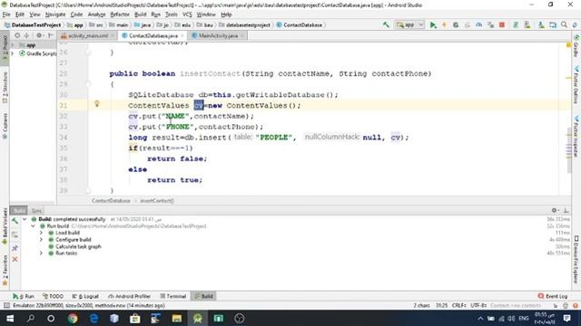Open the Event Log from status bar
The width and height of the screenshot is (581, 326).
pyautogui.click(x=553, y=296)
